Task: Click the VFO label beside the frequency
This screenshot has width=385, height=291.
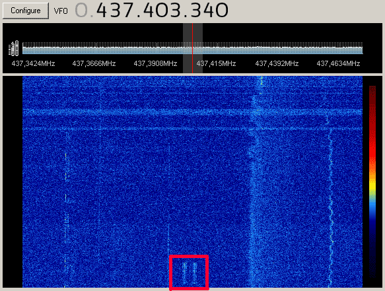Action: 61,11
